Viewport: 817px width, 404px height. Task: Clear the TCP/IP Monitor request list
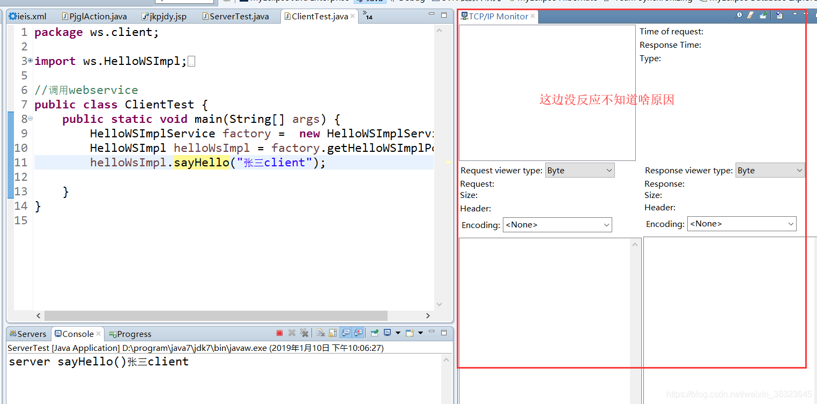coord(751,15)
